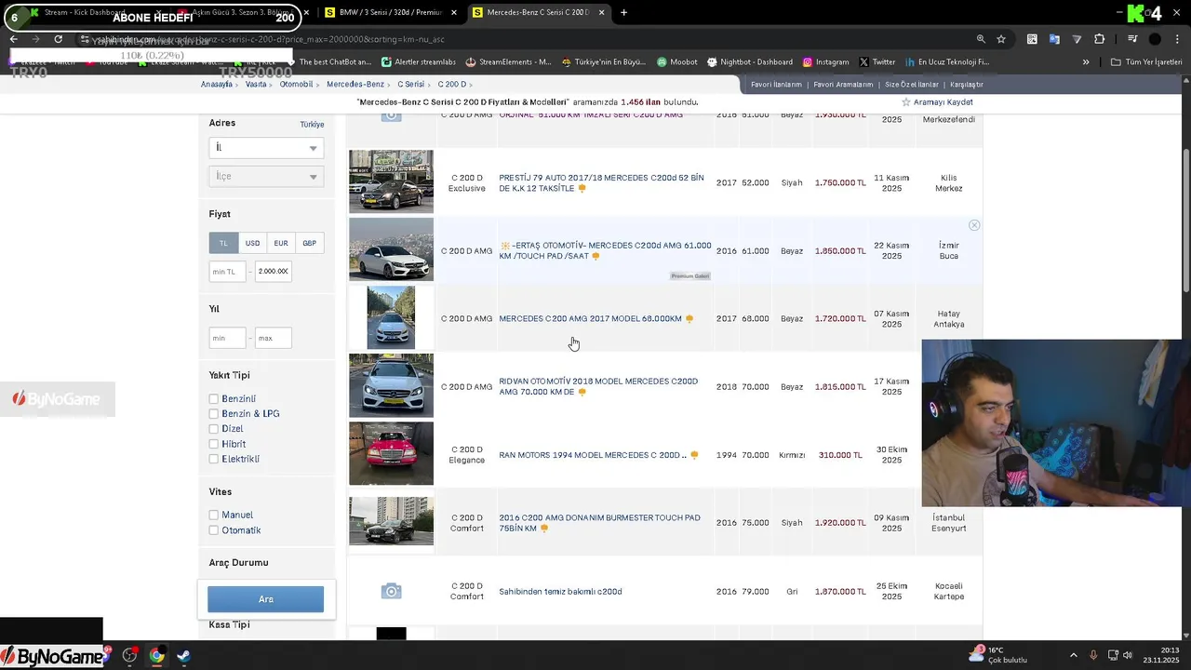Go to C Serisi breadcrumb
The image size is (1191, 670).
(411, 85)
